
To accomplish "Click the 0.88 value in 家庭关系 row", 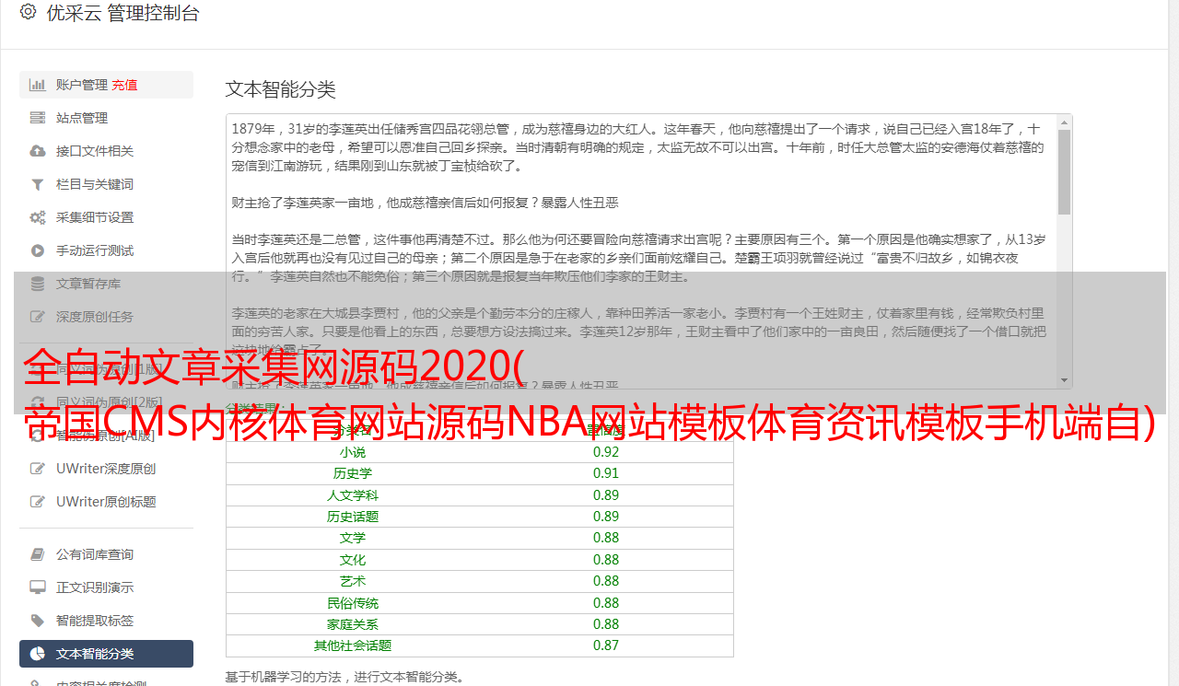I will pos(606,624).
